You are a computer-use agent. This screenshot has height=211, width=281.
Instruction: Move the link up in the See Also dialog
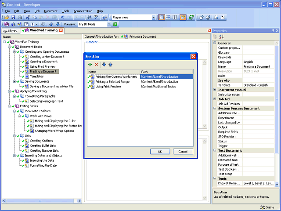click(x=110, y=65)
